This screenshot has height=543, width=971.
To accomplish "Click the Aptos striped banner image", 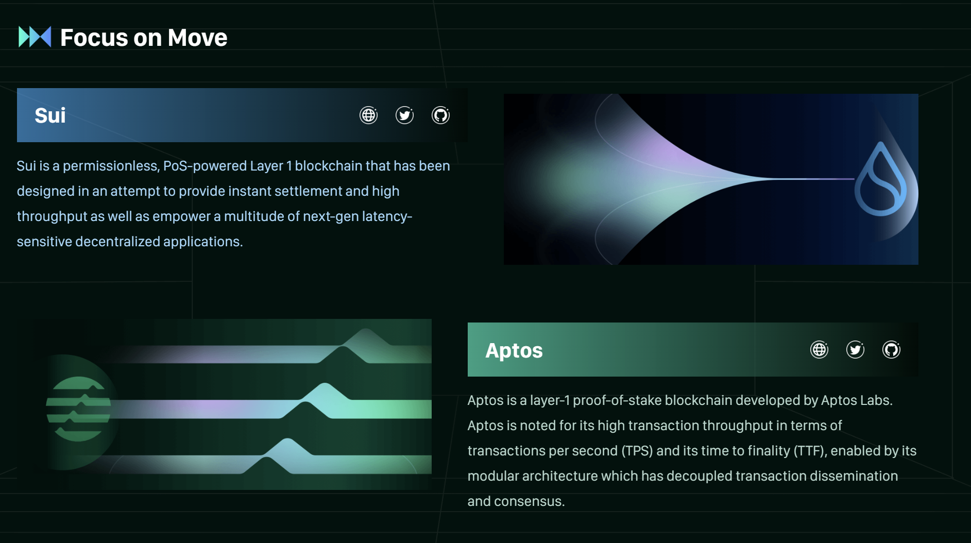I will (x=225, y=404).
